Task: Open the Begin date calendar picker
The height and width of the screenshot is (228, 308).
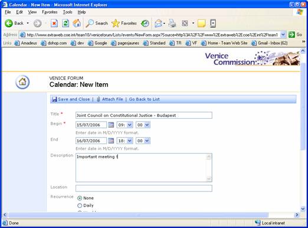Action: (111, 125)
